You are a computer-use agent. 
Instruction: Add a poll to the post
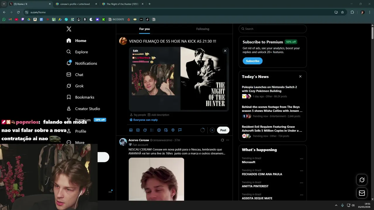click(152, 130)
